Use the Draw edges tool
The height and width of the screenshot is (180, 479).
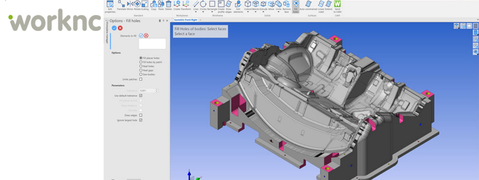[x=229, y=6]
